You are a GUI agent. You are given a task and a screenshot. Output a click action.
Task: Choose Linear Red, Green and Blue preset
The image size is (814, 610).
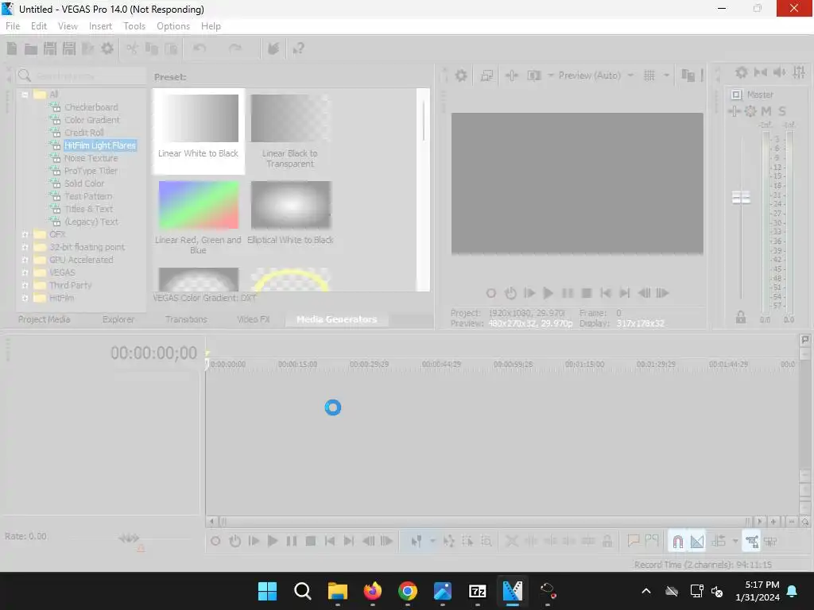[x=198, y=217]
